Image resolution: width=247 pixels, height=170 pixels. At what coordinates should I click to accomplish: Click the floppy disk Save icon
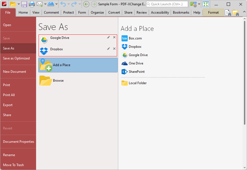pyautogui.click(x=24, y=4)
